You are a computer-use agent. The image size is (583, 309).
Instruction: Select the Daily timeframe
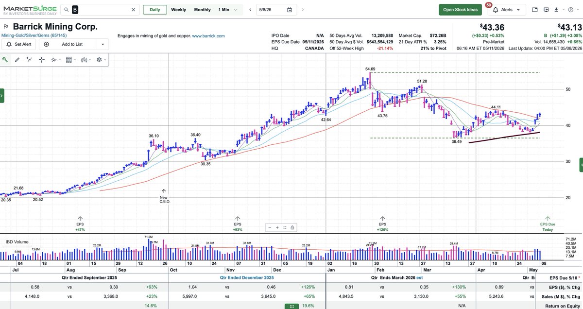pos(155,10)
